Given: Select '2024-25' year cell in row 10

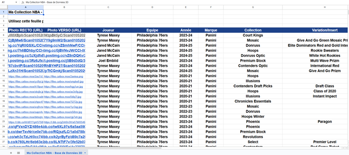Looking at the screenshot, I should point(186,55).
